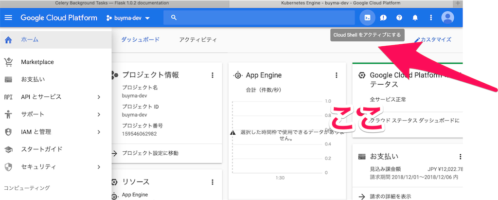Select the Kubernetes Engine browser tab
The height and width of the screenshot is (200, 498).
click(341, 3)
